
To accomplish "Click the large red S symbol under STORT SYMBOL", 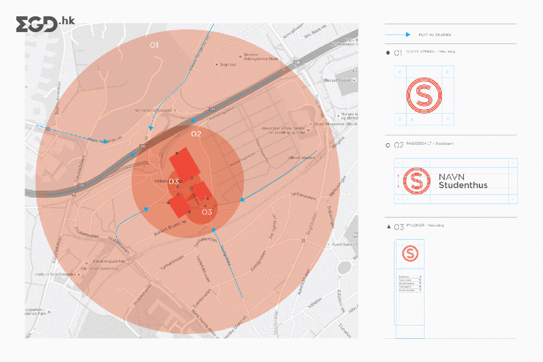I will [424, 95].
